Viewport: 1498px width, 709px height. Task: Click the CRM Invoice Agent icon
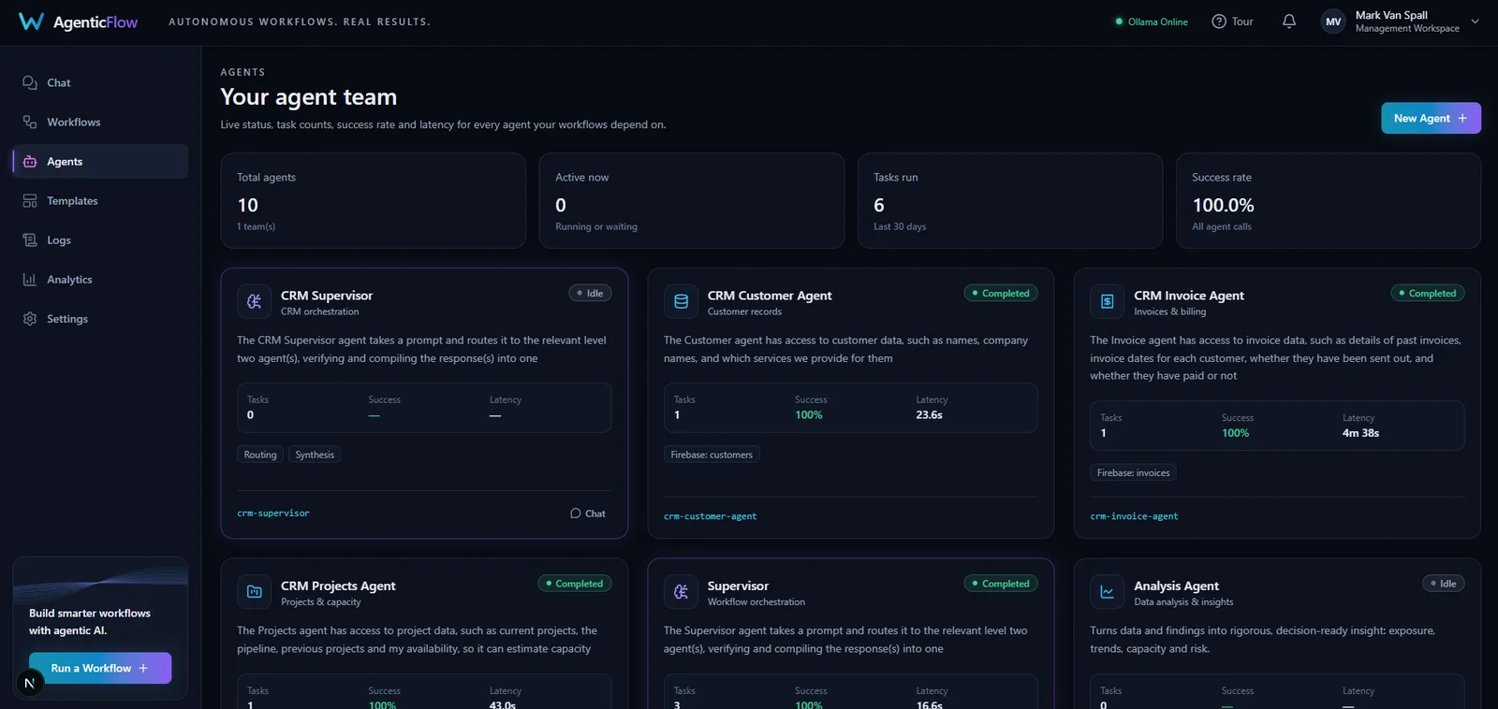pos(1107,301)
